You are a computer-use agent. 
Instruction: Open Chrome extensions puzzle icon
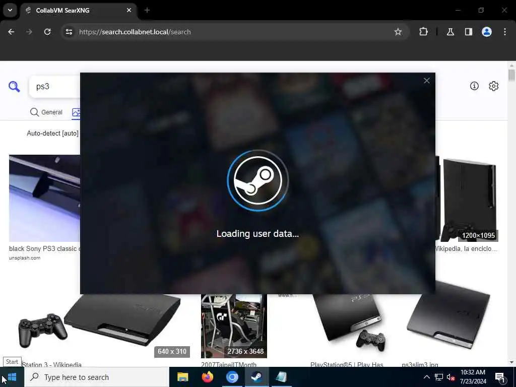(x=423, y=32)
